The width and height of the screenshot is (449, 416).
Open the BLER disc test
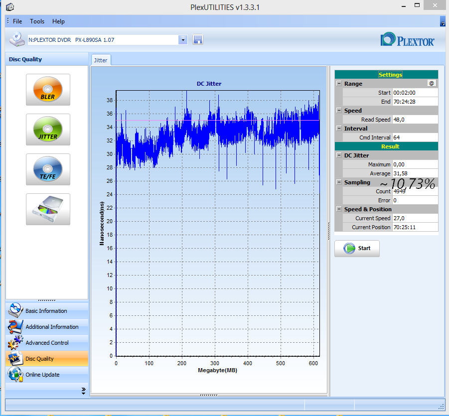click(48, 90)
